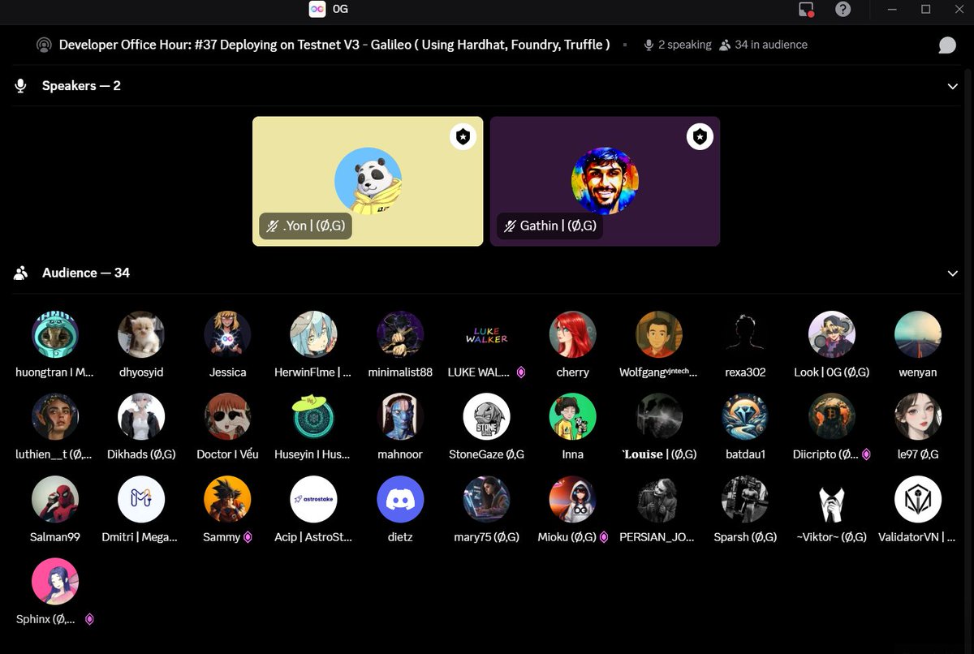Open Inna's green avatar
The image size is (974, 654).
(573, 416)
